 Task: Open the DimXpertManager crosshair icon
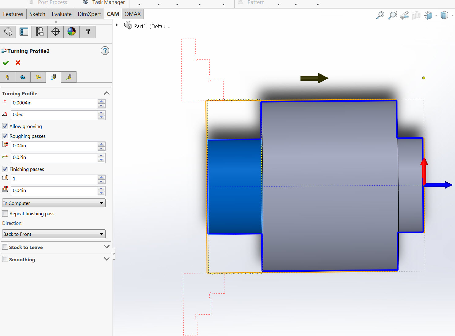pyautogui.click(x=56, y=32)
